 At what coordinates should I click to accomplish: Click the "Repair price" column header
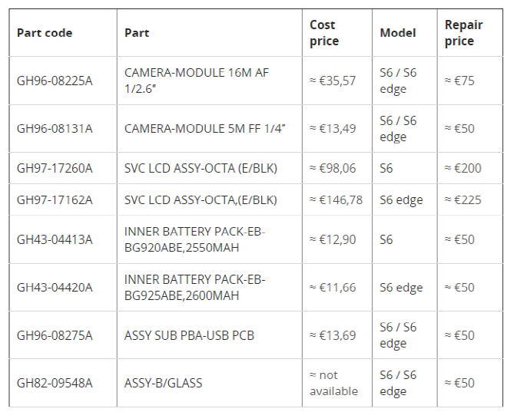[463, 33]
